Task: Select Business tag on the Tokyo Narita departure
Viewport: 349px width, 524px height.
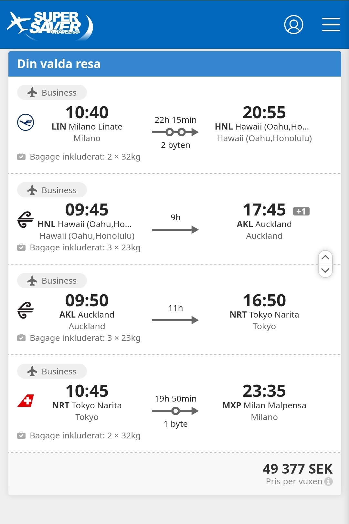Action: (x=52, y=371)
